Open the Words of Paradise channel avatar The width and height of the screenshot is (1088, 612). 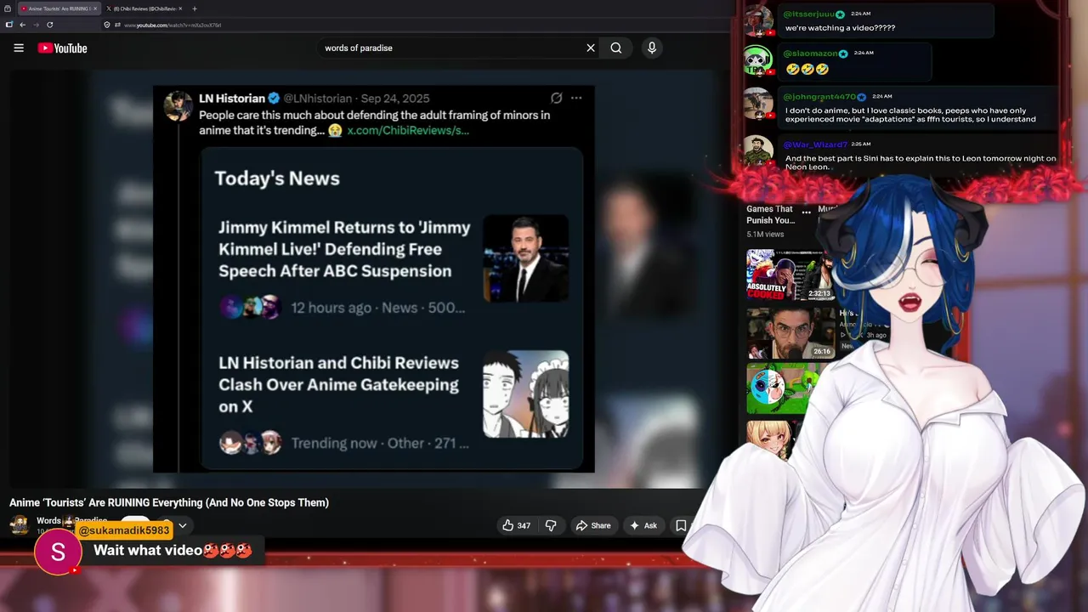(x=19, y=524)
